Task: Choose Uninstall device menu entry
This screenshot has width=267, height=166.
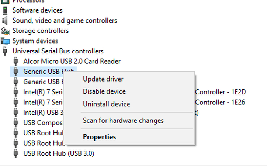Action: coord(107,104)
